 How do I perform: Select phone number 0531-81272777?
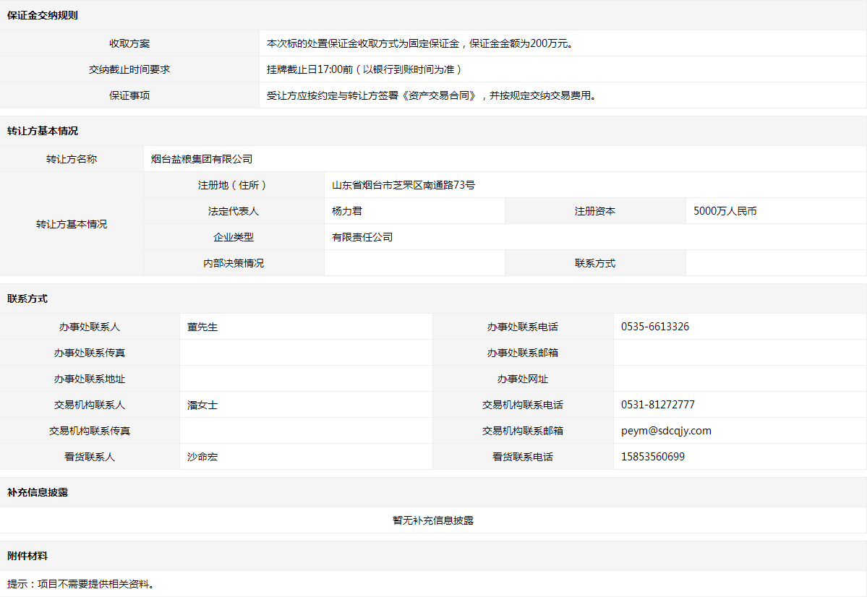tap(658, 405)
